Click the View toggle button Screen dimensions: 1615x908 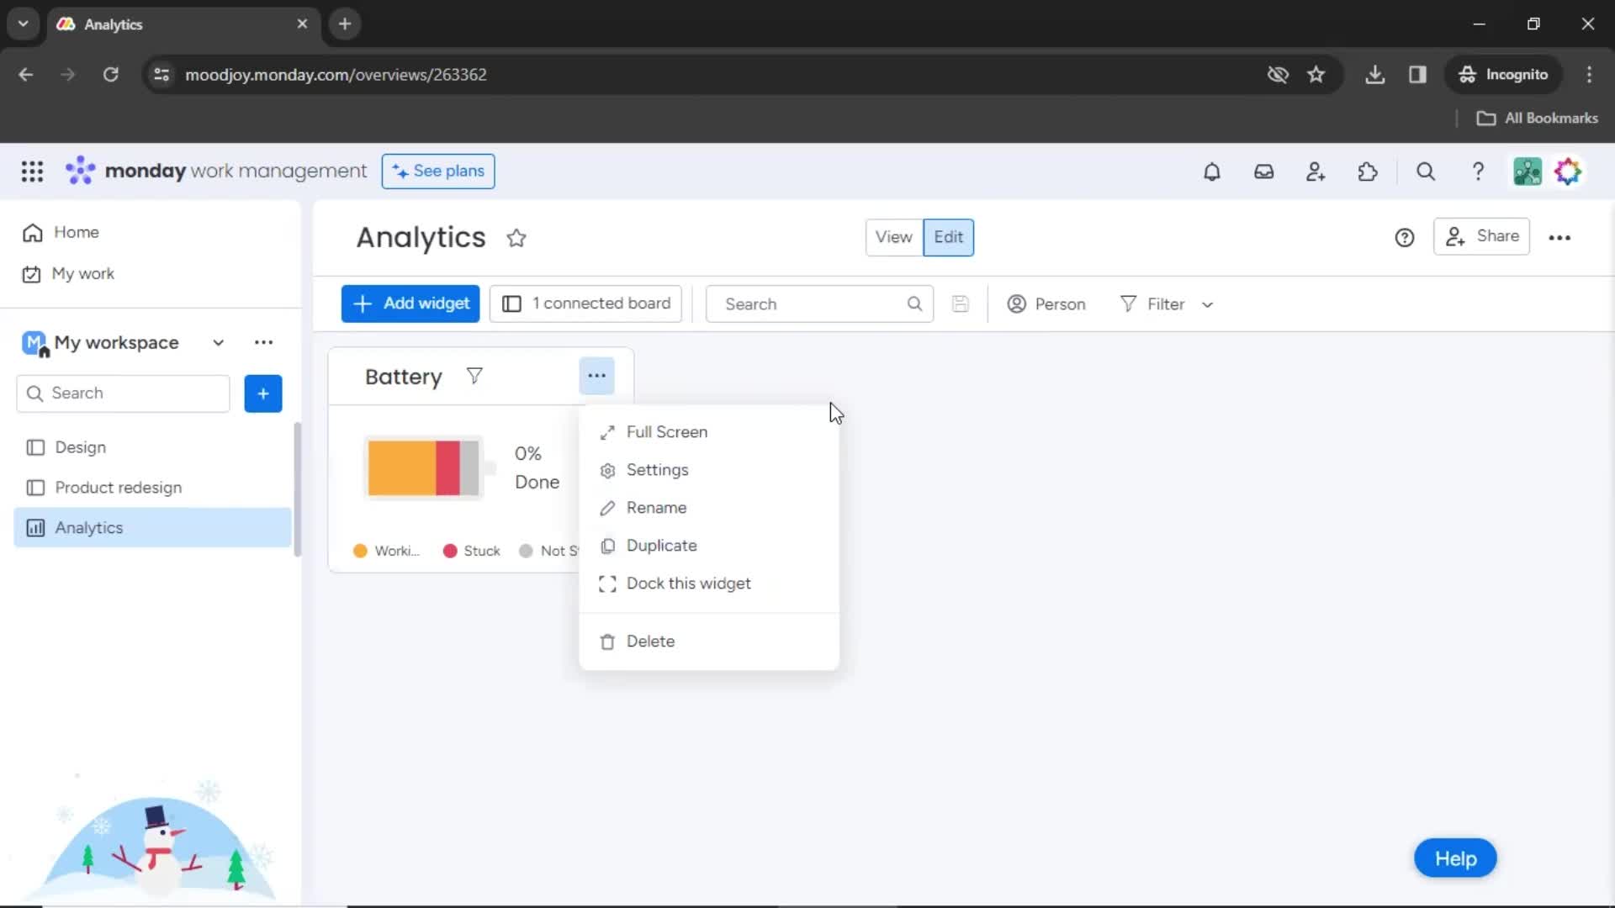point(893,236)
